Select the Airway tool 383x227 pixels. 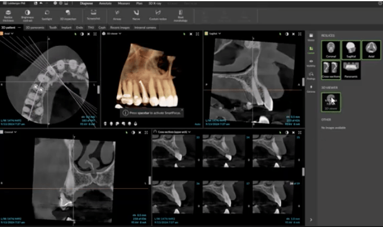click(x=117, y=15)
